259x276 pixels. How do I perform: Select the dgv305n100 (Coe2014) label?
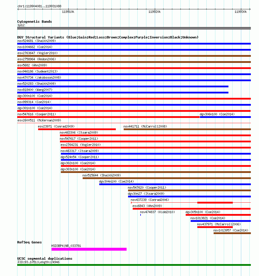click(x=203, y=212)
